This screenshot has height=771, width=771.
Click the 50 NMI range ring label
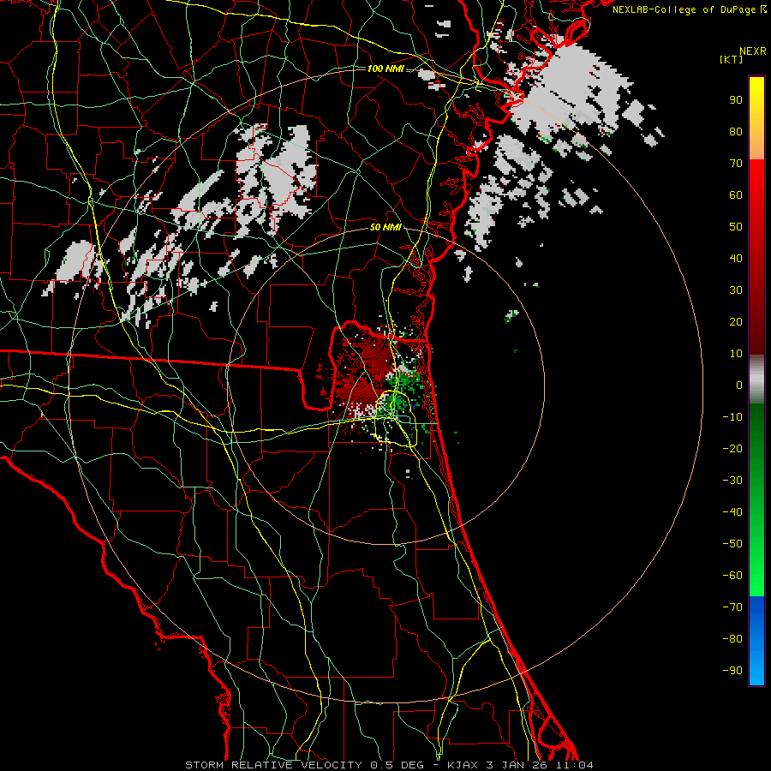pos(385,227)
